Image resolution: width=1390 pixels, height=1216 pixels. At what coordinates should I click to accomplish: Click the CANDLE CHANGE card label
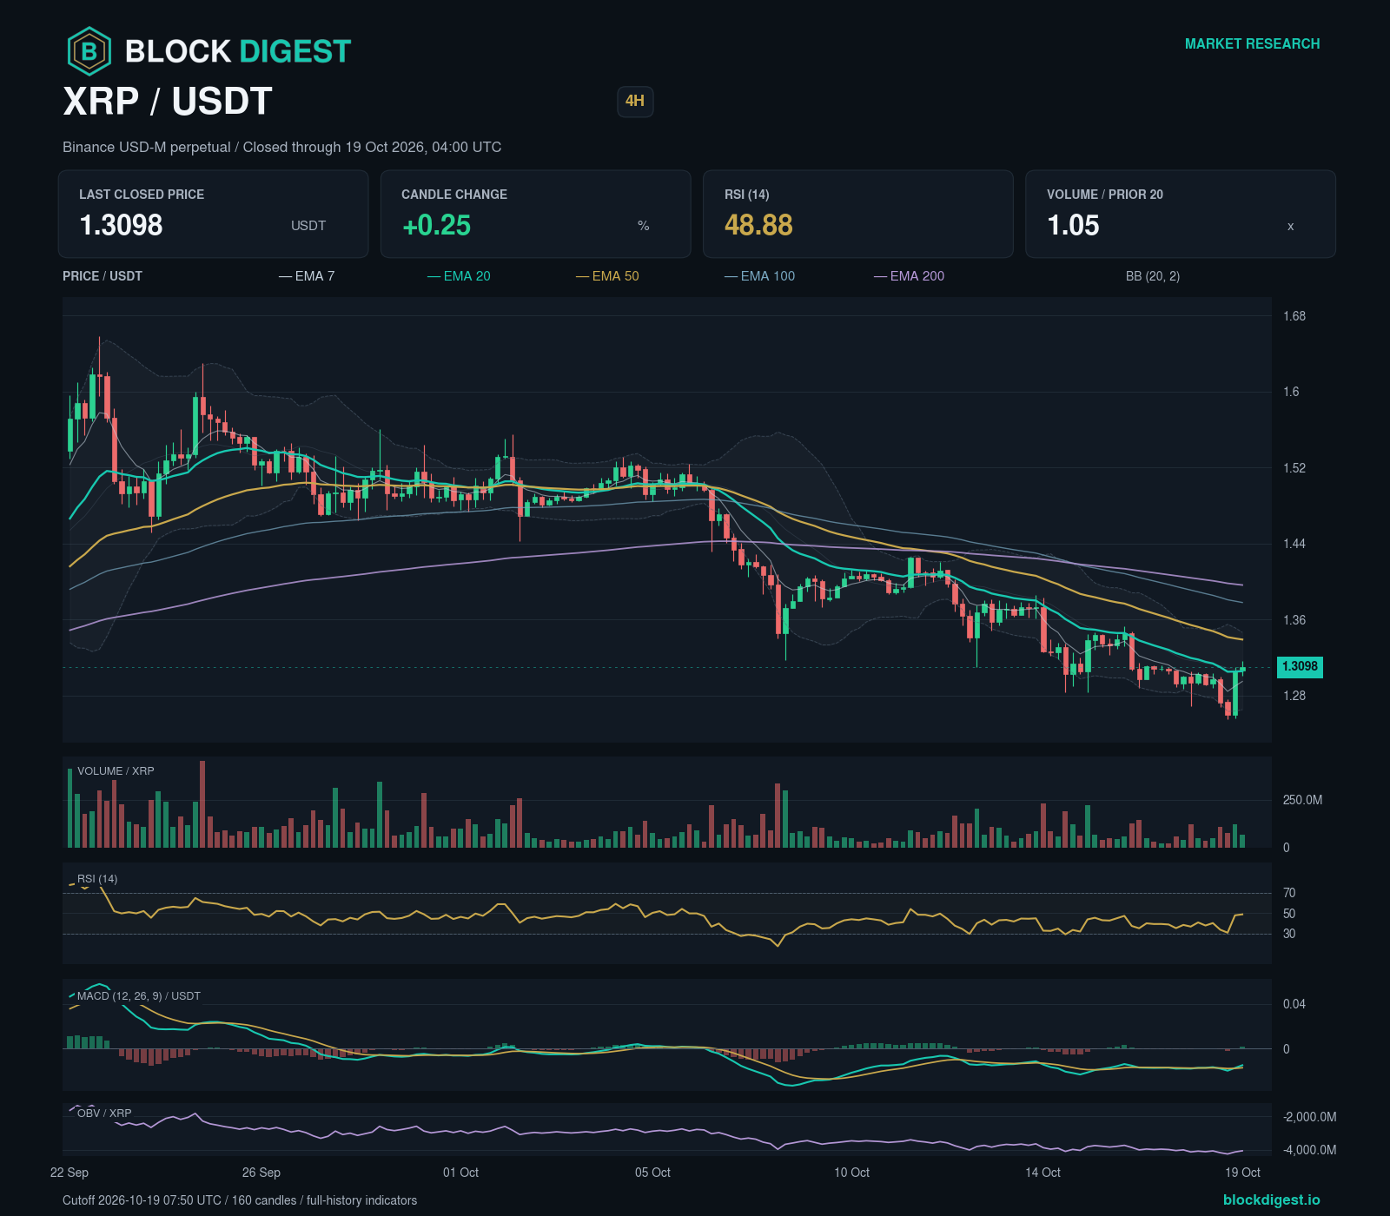pyautogui.click(x=454, y=195)
